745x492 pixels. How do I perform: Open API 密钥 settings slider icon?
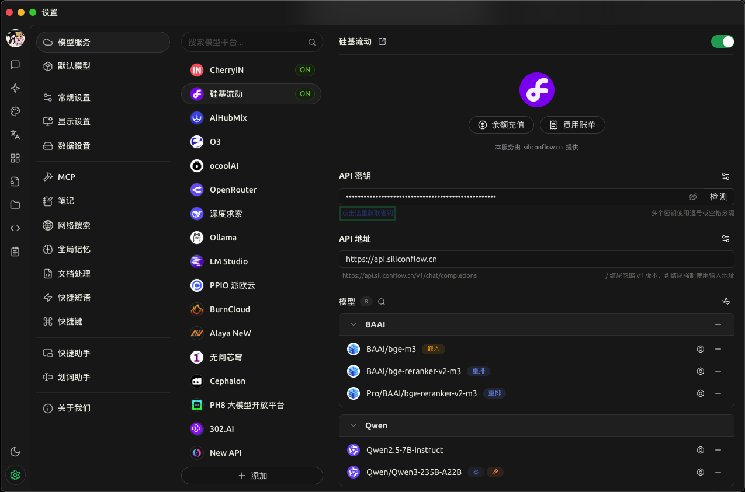click(x=726, y=176)
